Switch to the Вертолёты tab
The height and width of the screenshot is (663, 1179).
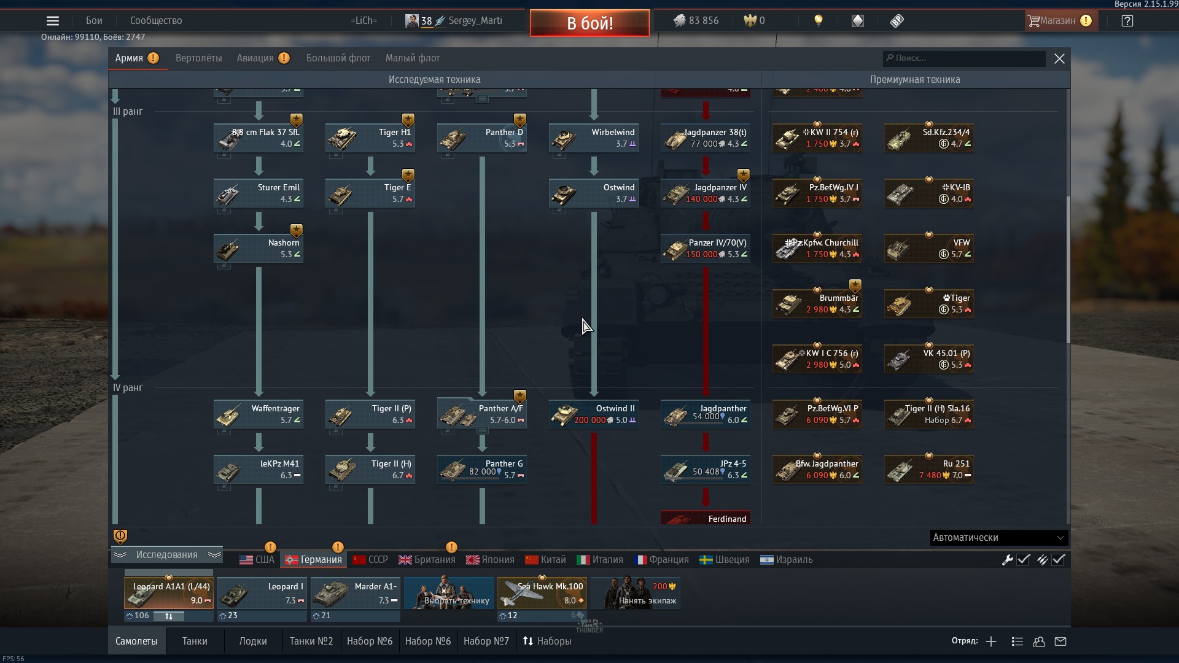pyautogui.click(x=199, y=58)
